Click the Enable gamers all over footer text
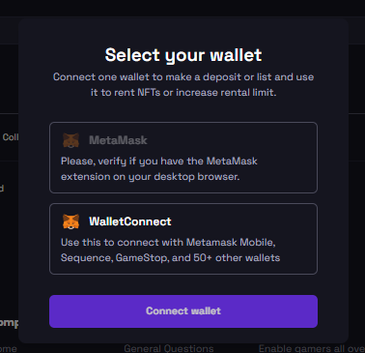The height and width of the screenshot is (353, 365). 312,348
